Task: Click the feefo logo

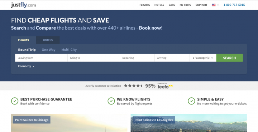Action: [x=165, y=86]
